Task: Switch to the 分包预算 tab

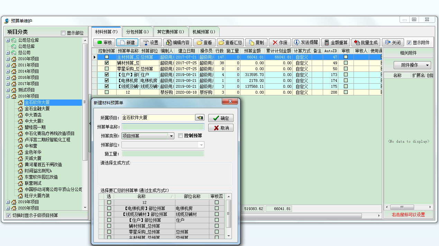Action: coord(137,32)
